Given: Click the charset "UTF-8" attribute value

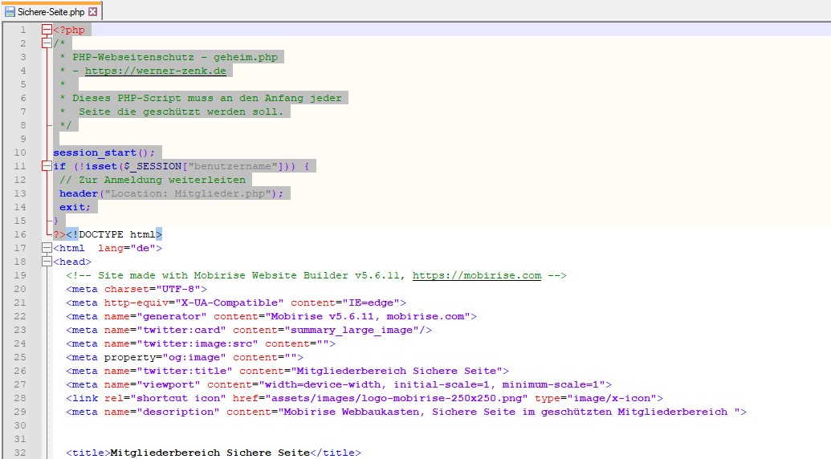Looking at the screenshot, I should [x=179, y=289].
